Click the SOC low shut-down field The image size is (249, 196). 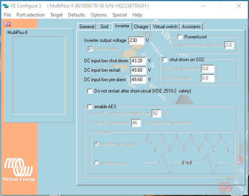point(207,69)
